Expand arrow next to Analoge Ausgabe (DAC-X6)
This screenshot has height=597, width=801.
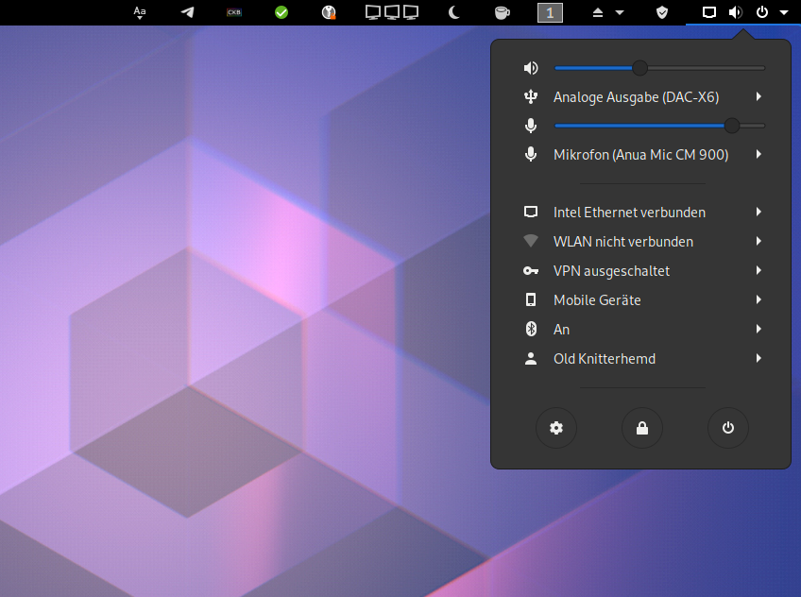point(758,96)
